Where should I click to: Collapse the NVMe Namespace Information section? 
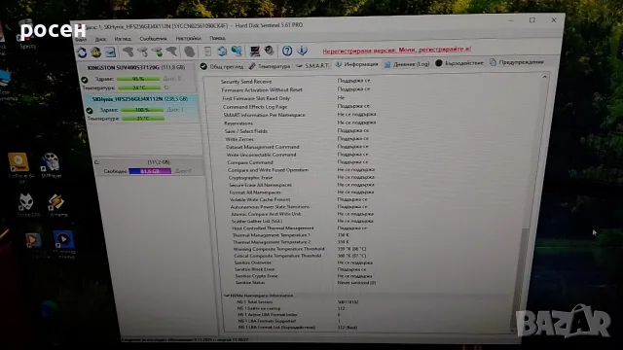(226, 296)
